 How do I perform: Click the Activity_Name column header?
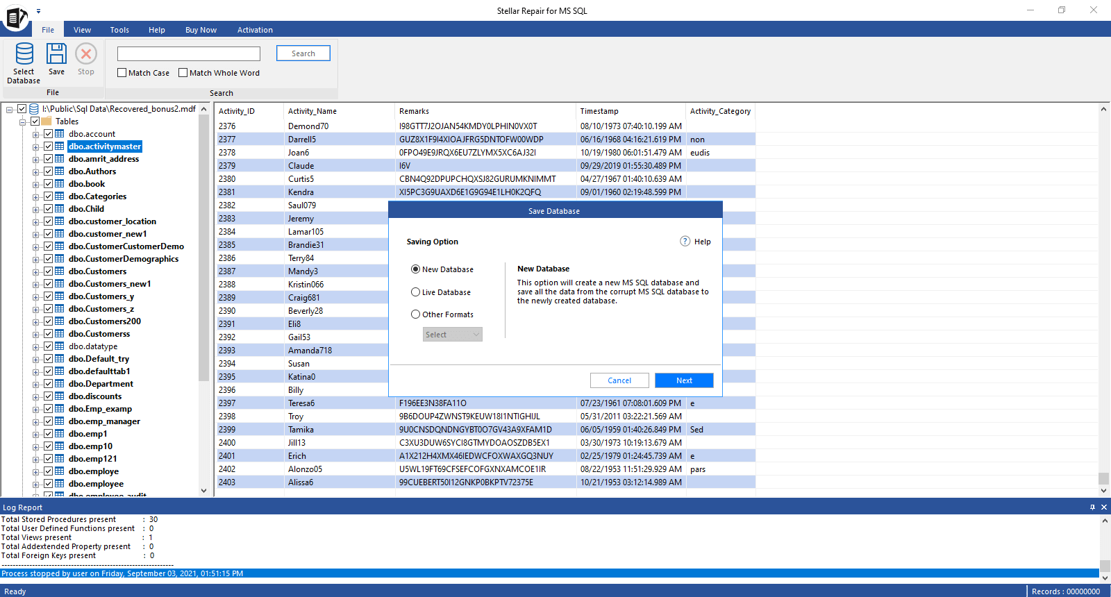[x=339, y=111]
